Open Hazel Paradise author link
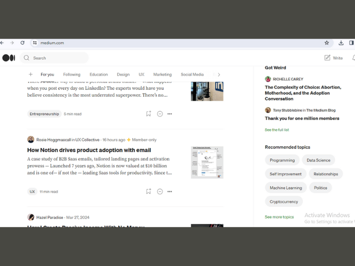Viewport: 355px width, 266px height. tap(50, 217)
